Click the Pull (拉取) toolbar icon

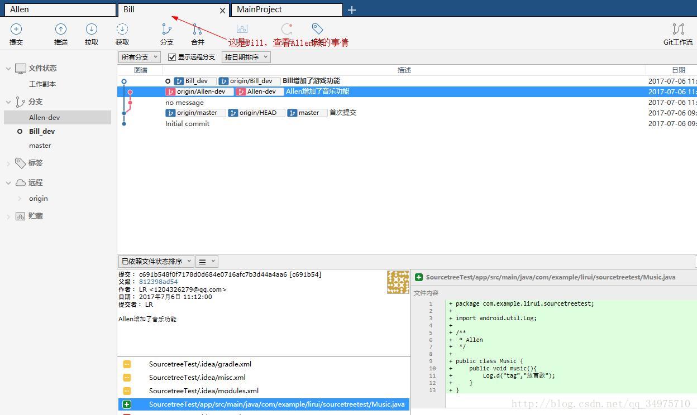92,29
